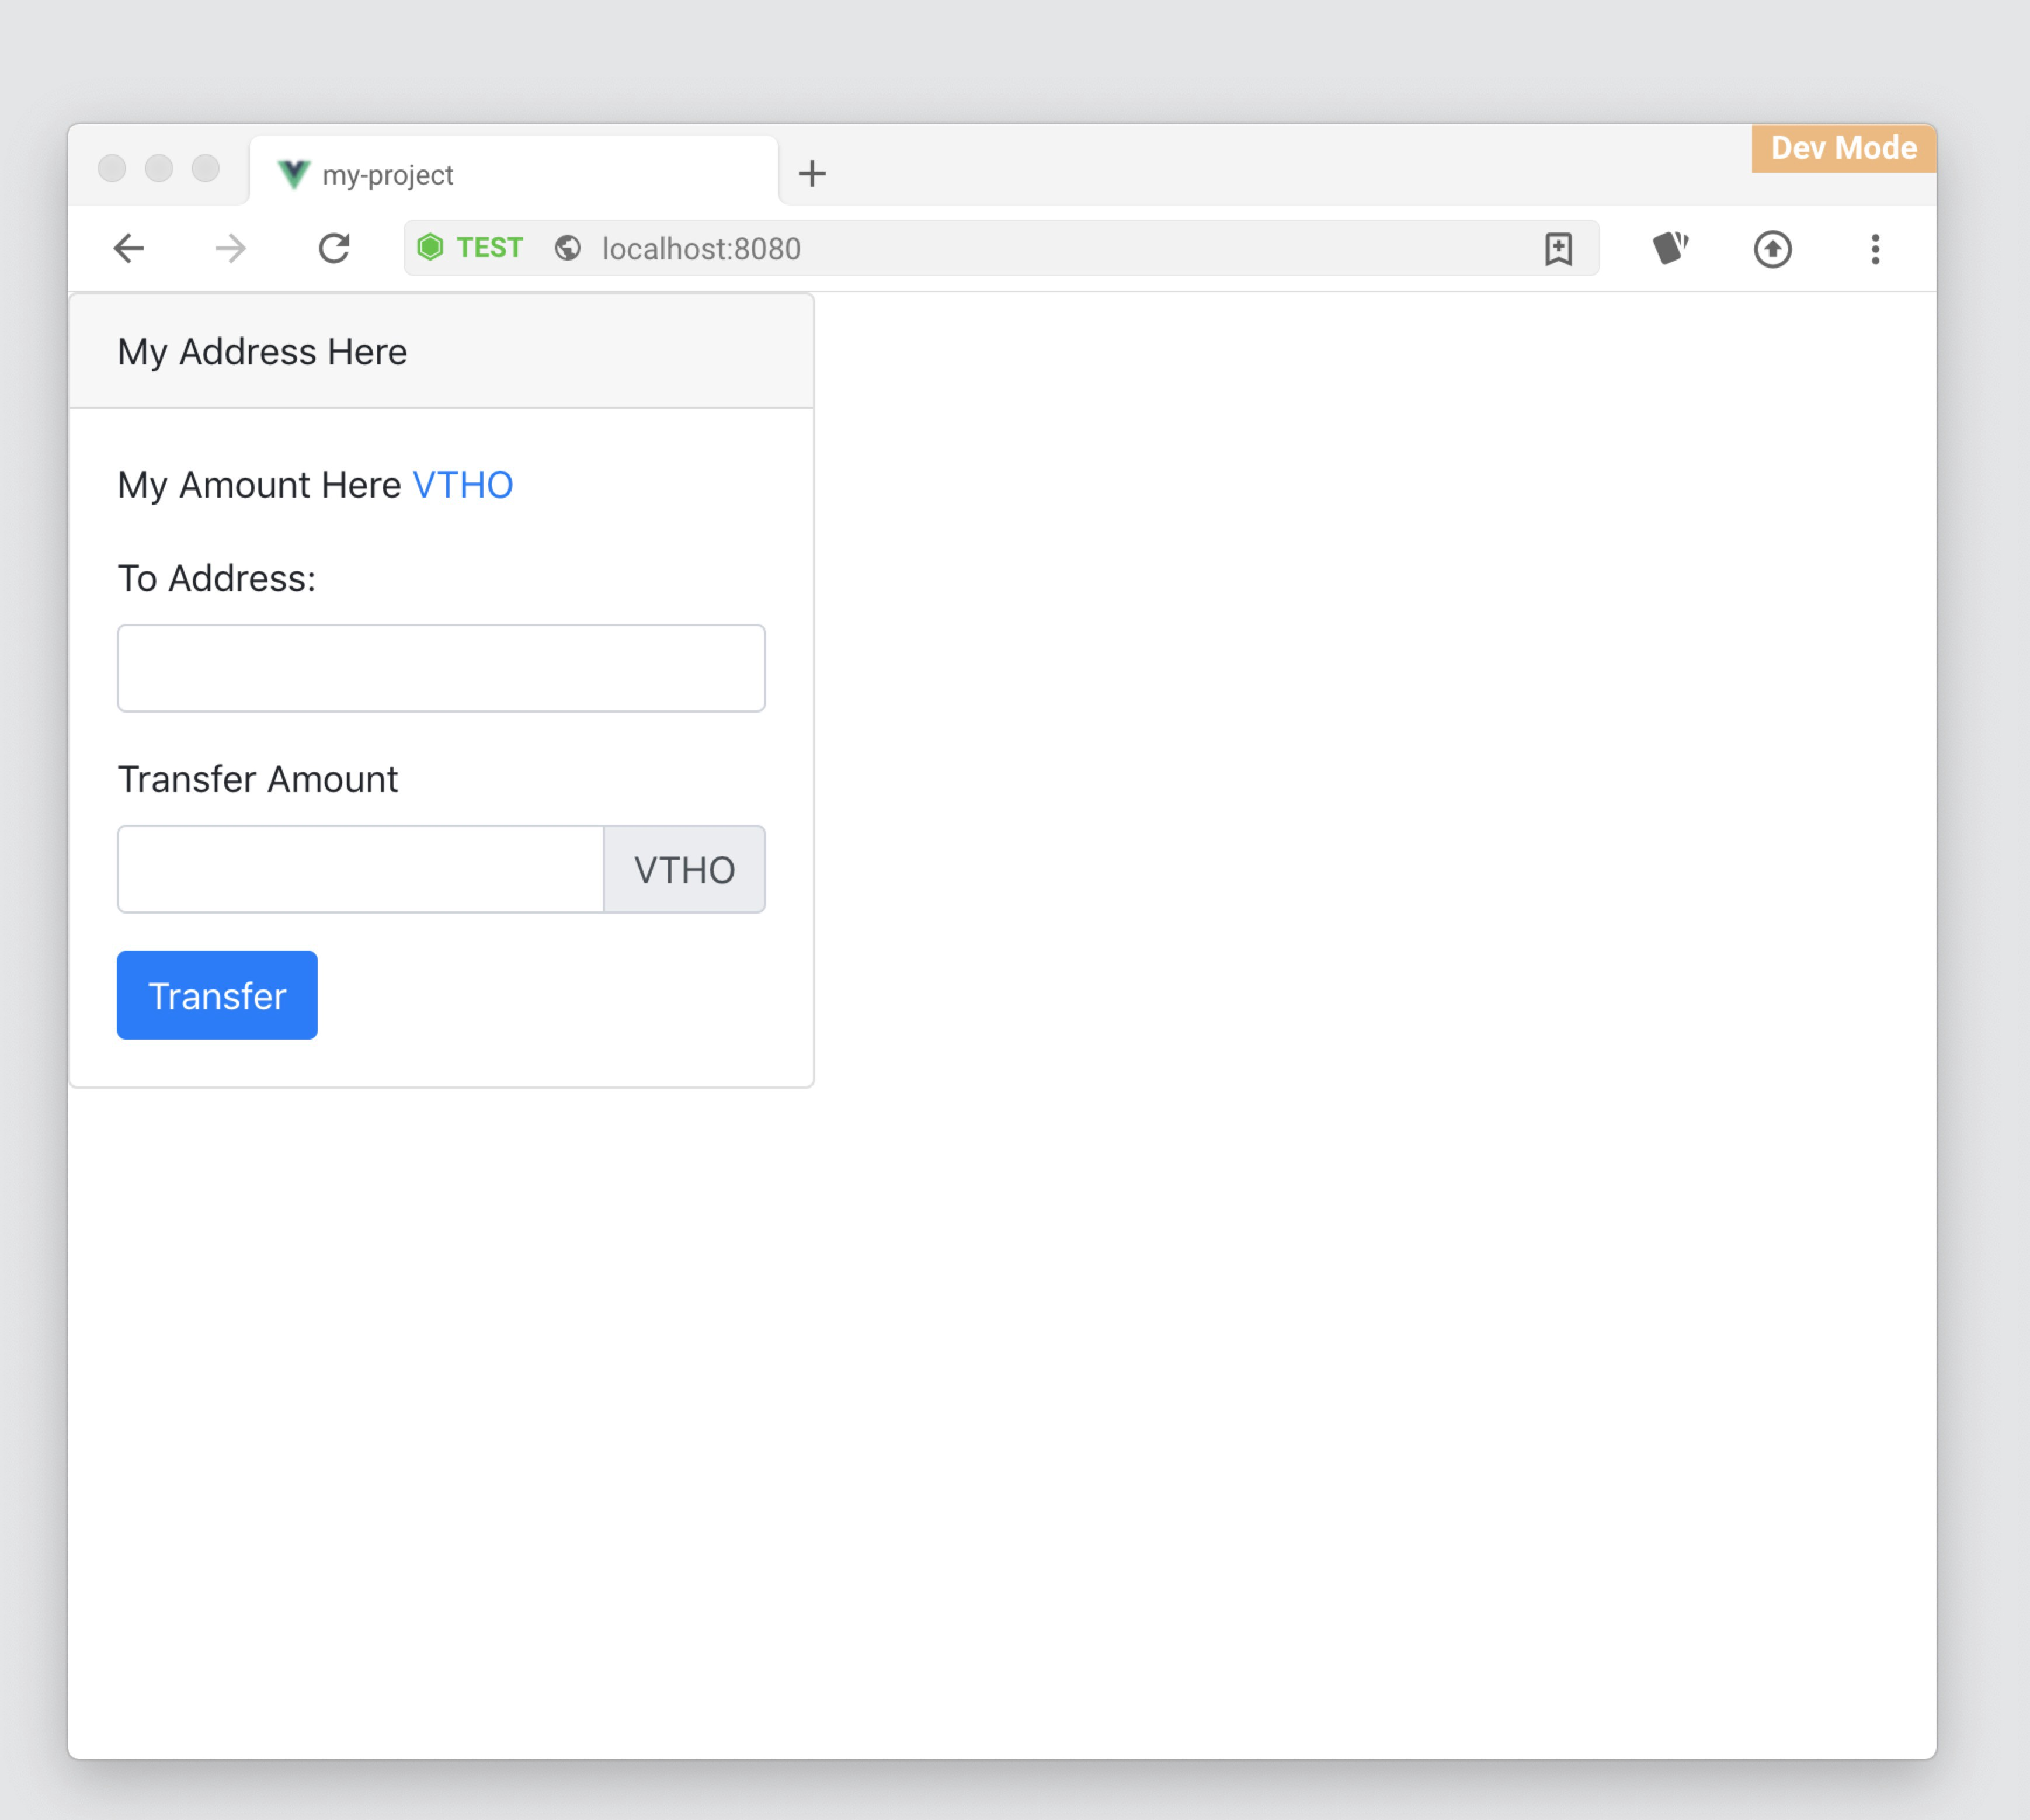Click the VTHO input suffix label
The image size is (2030, 1820).
coord(684,869)
